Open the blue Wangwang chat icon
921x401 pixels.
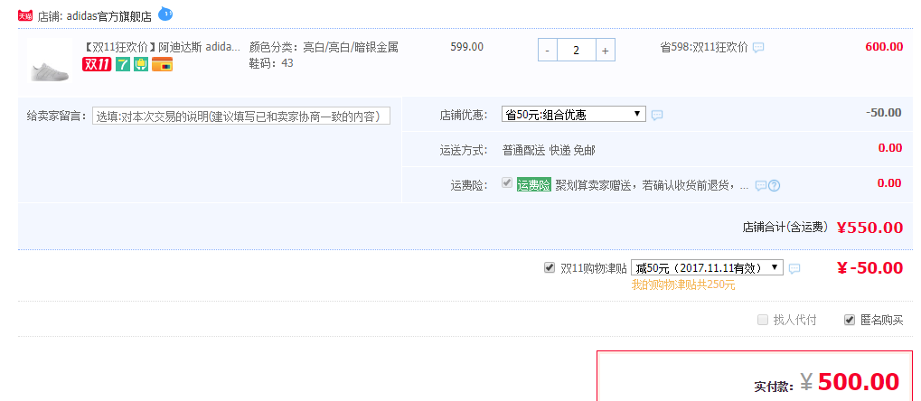tap(165, 14)
